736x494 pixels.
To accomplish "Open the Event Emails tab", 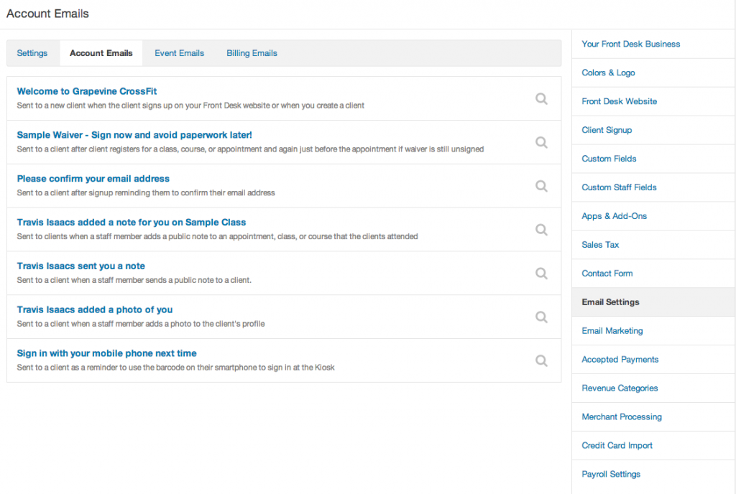I will pyautogui.click(x=179, y=53).
